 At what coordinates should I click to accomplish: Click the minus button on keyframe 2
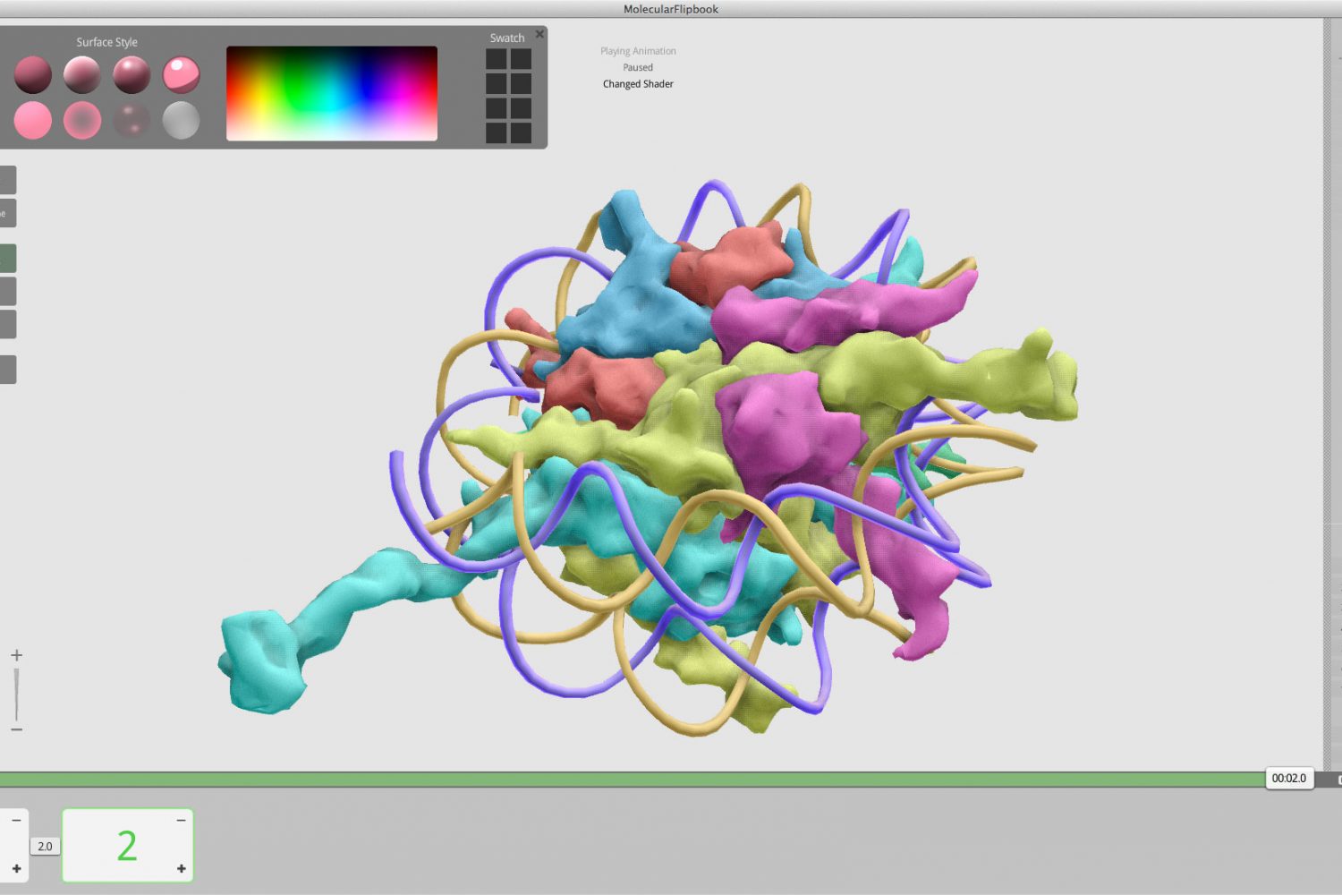[181, 820]
